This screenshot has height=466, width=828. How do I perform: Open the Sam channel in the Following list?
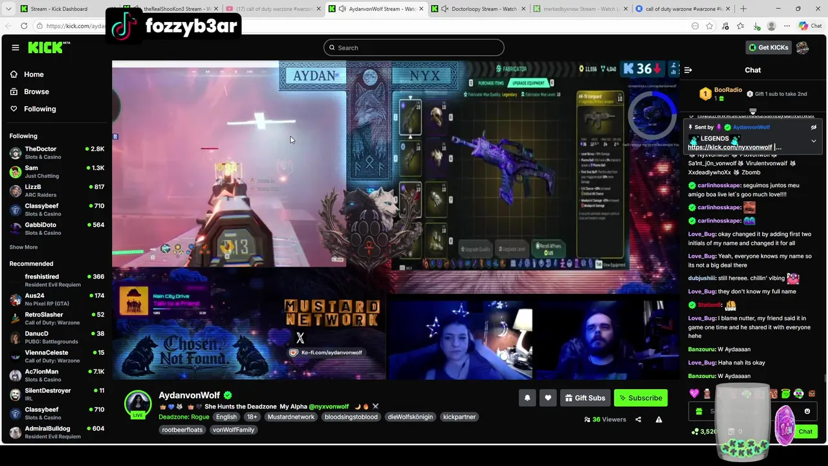pyautogui.click(x=57, y=172)
